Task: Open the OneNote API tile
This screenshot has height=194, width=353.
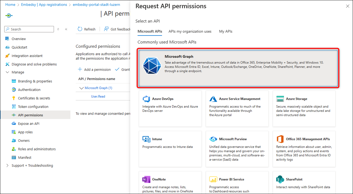Action: [x=170, y=183]
